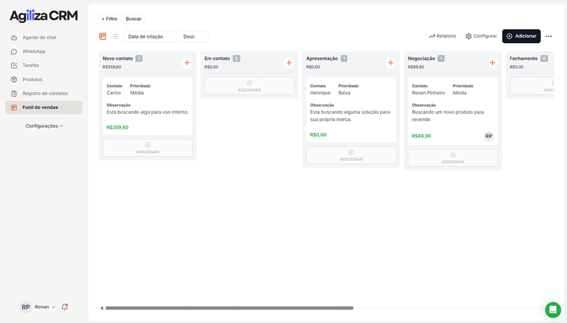Click the Adicionar button
567x323 pixels.
pyautogui.click(x=521, y=36)
